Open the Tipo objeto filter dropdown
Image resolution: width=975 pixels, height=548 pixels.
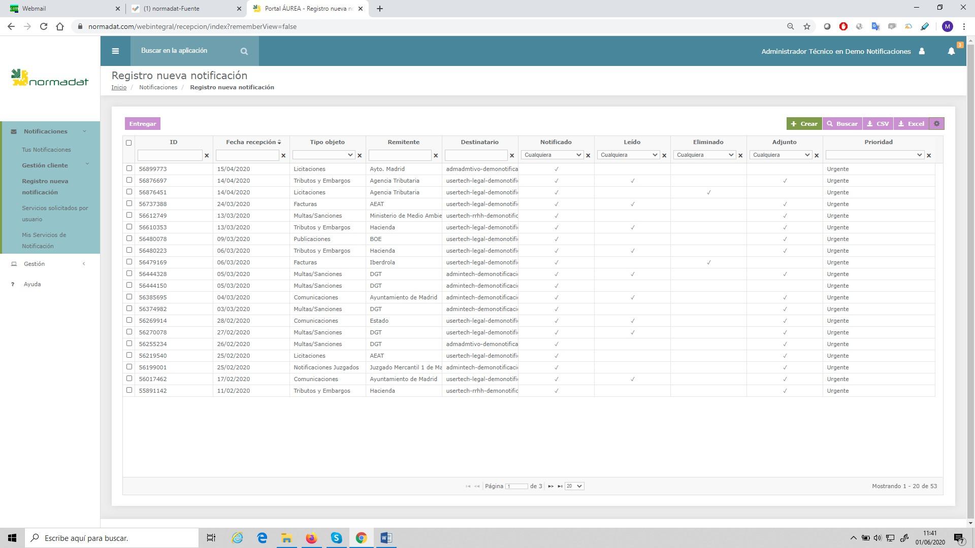[x=323, y=155]
